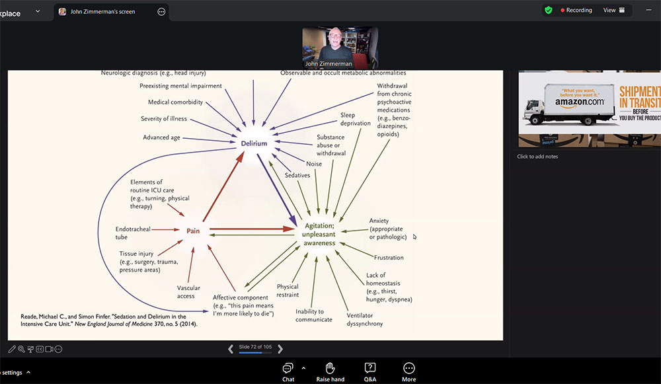Viewport: 661px width, 384px height.
Task: Toggle the slideshow camera icon
Action: pyautogui.click(x=49, y=349)
